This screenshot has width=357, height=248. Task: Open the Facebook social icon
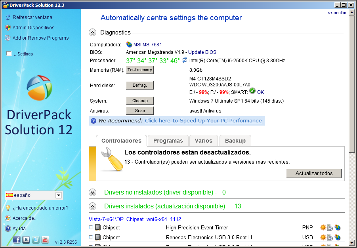click(x=17, y=240)
